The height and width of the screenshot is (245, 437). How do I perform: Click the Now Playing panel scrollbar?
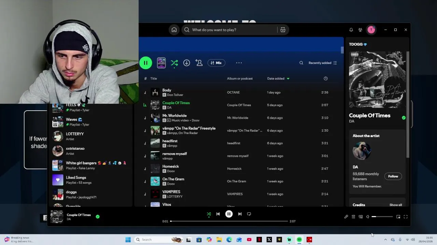coord(408,105)
